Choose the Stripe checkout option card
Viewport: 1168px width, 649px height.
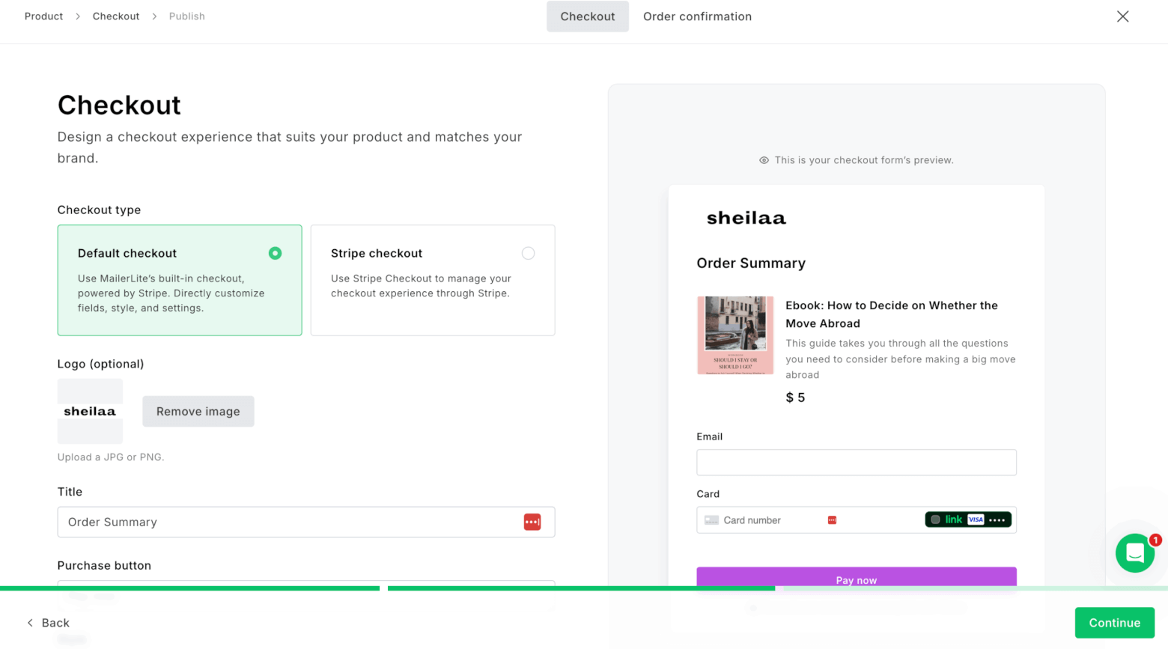coord(433,280)
